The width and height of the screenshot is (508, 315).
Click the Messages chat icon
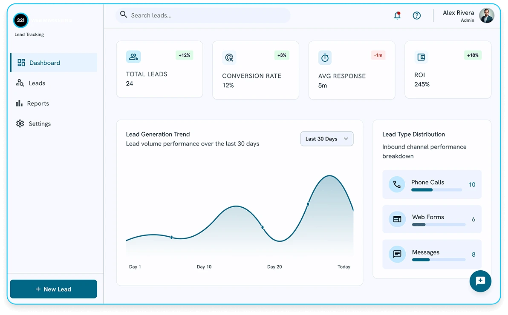coord(397,254)
